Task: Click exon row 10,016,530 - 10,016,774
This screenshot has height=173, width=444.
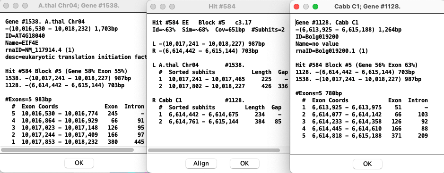Action: point(78,114)
